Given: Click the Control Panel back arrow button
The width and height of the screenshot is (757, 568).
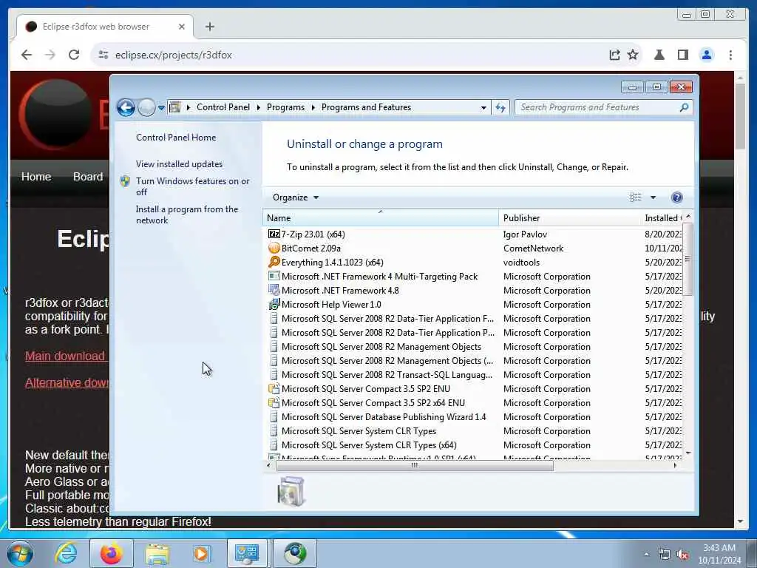Looking at the screenshot, I should [126, 107].
